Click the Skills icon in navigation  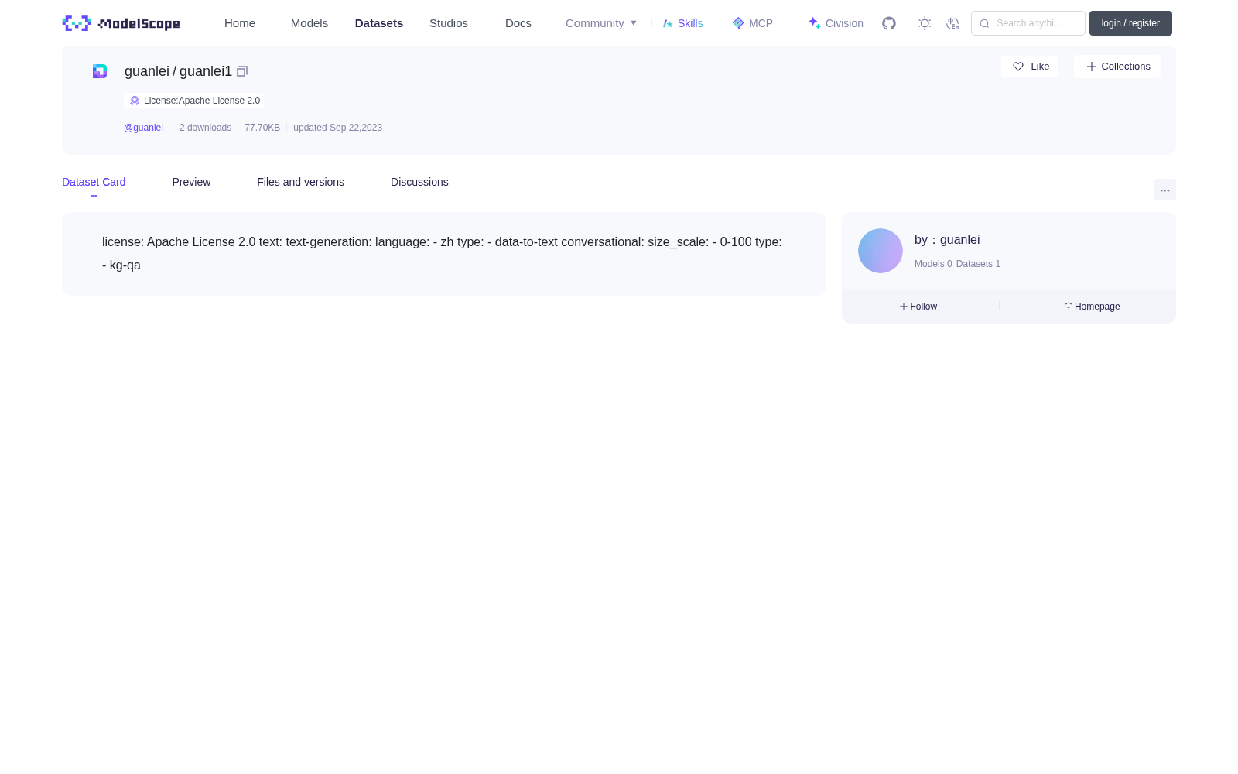point(669,23)
